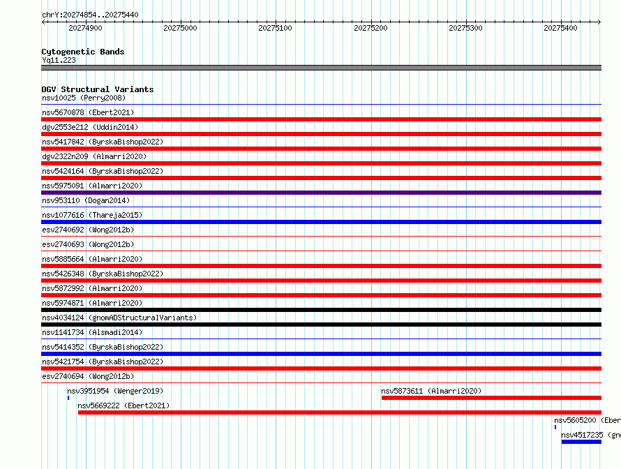This screenshot has width=621, height=469.
Task: Click the nsv5975091 (Almarri2020) label
Action: [92, 186]
